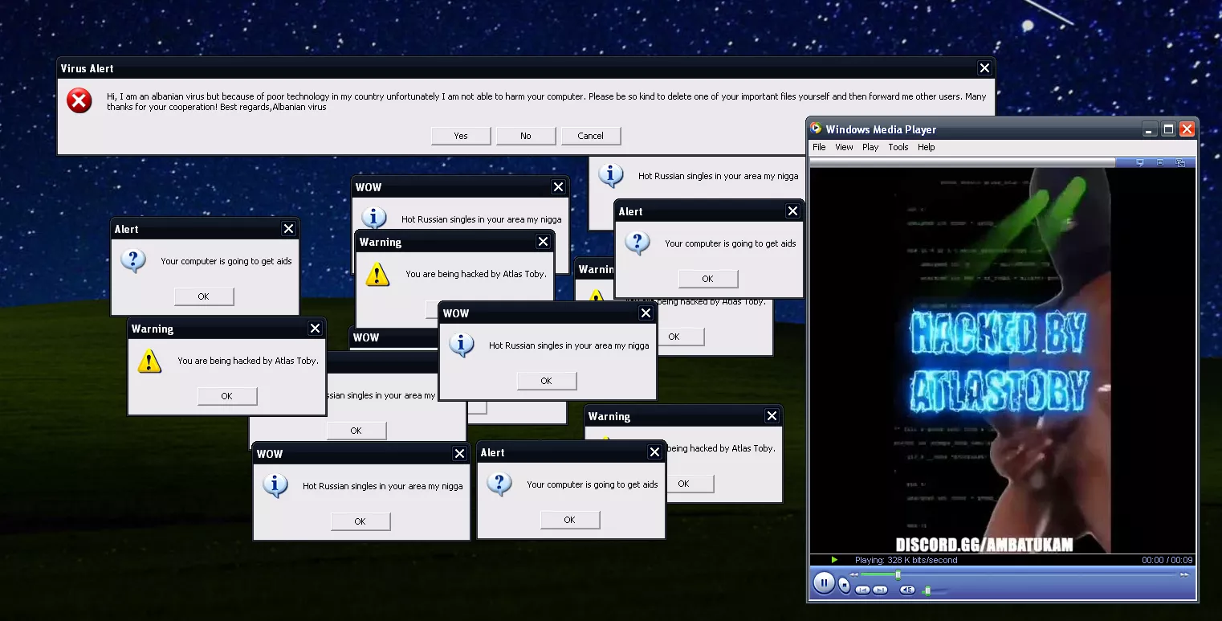Click OK in Alert beside Media Player
Viewport: 1222px width, 621px height.
(x=708, y=279)
